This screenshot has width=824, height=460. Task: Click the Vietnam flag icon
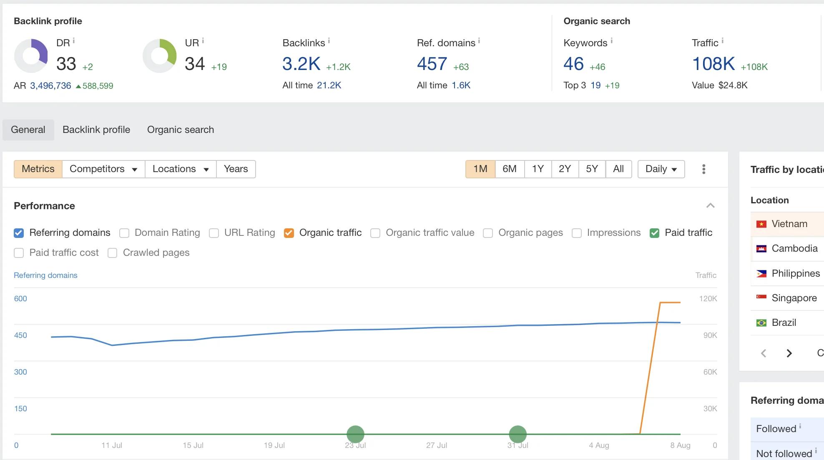761,224
